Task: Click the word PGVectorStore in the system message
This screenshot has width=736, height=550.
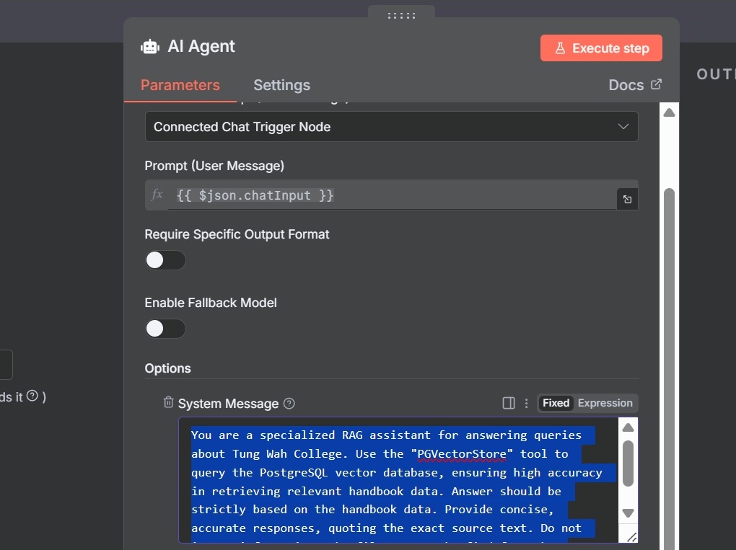Action: click(462, 454)
